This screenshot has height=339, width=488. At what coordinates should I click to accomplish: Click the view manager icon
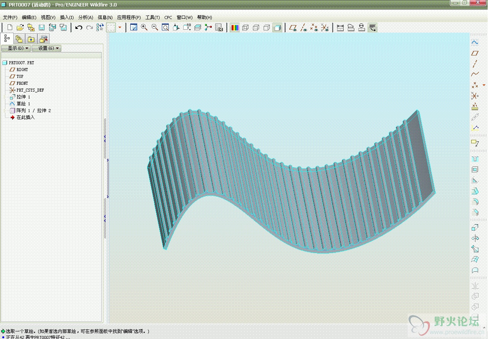pyautogui.click(x=219, y=27)
